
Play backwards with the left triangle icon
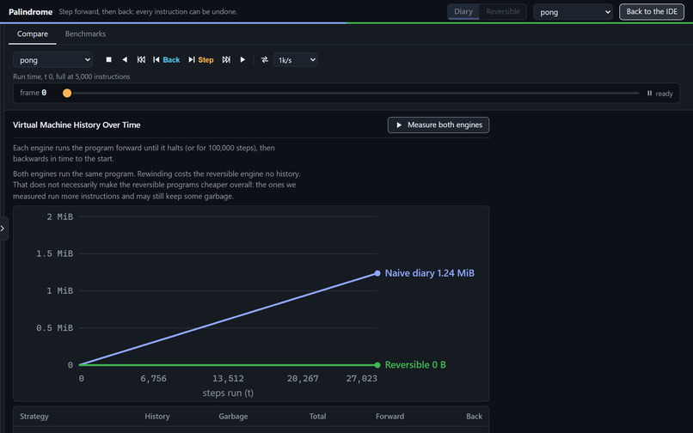(125, 59)
